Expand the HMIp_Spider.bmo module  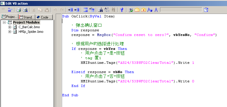point(10,32)
